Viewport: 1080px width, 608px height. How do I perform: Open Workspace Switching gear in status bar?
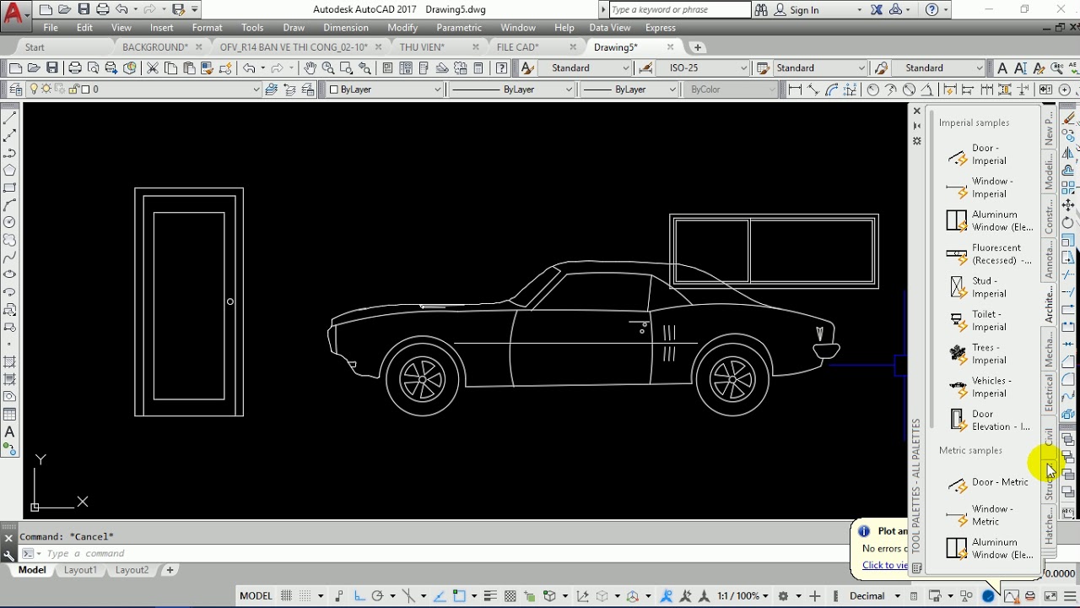(784, 596)
